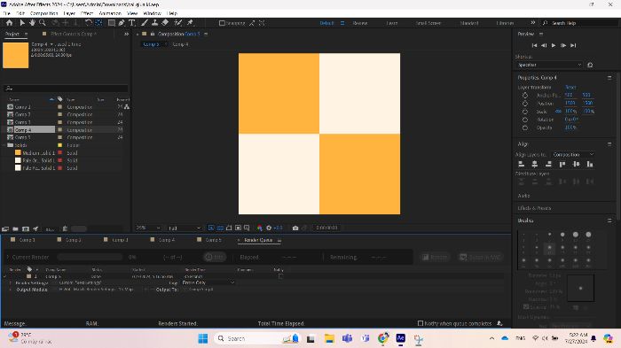Select the Rectangle shape tool
The width and height of the screenshot is (621, 348).
pyautogui.click(x=112, y=23)
